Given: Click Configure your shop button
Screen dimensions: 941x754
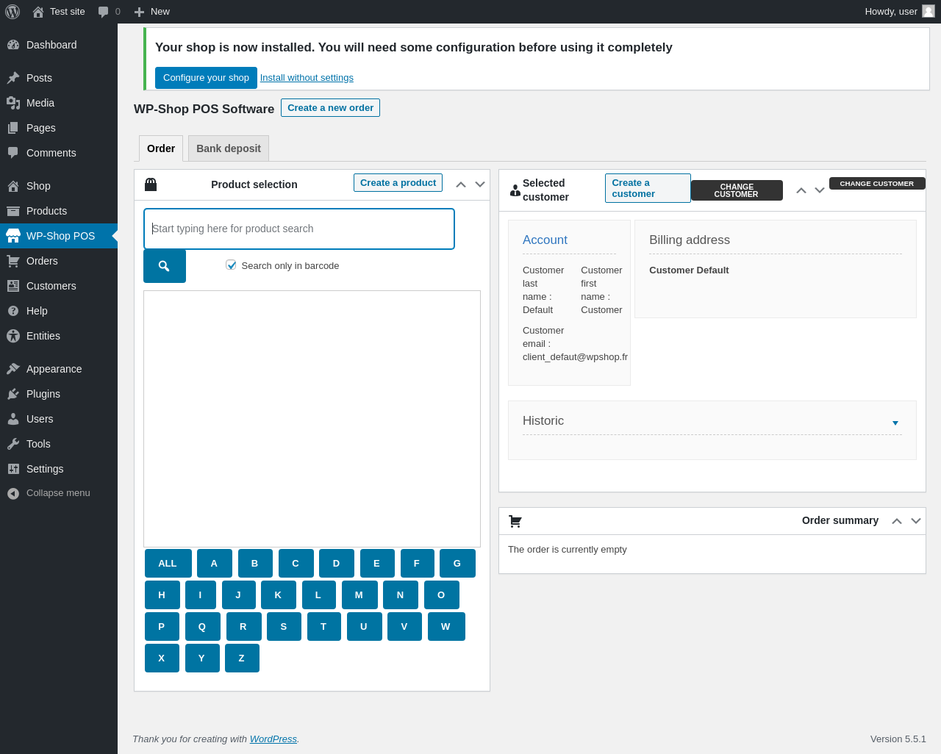Looking at the screenshot, I should coord(206,78).
